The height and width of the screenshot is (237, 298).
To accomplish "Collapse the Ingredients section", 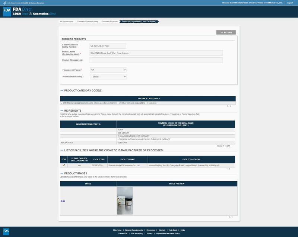I will point(61,111).
